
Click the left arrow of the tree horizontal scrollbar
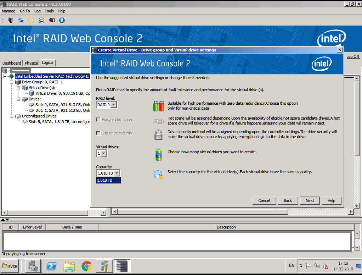pos(4,213)
